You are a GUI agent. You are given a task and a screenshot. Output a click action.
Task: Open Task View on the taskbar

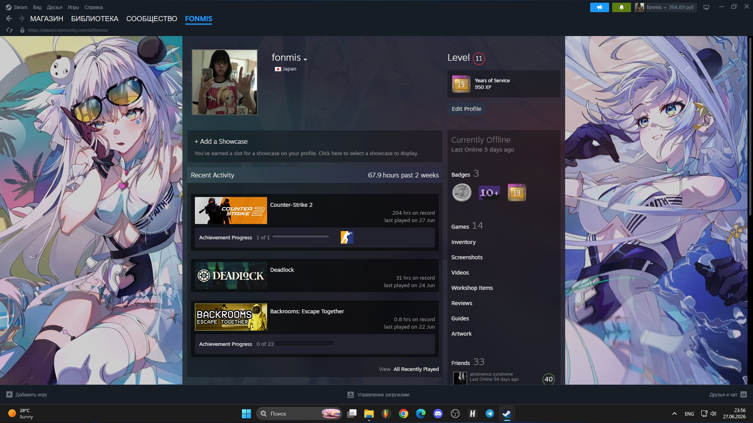tap(352, 414)
